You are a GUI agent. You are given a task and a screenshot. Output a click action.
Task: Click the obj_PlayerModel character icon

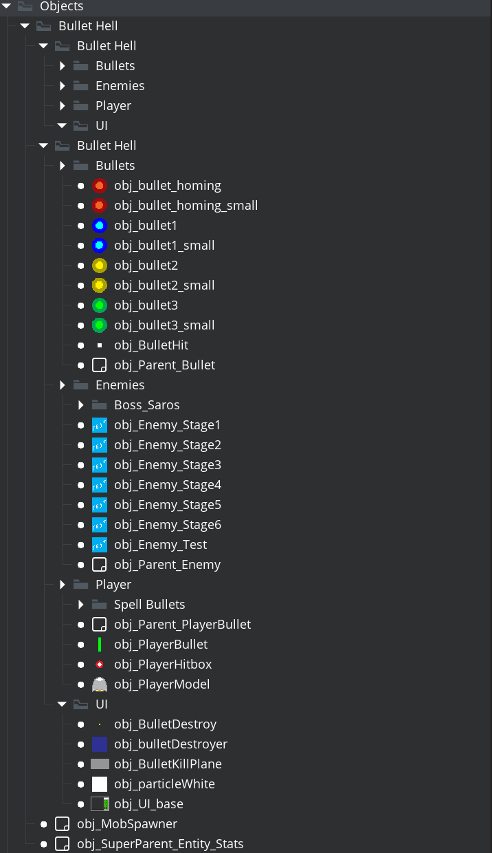[100, 684]
